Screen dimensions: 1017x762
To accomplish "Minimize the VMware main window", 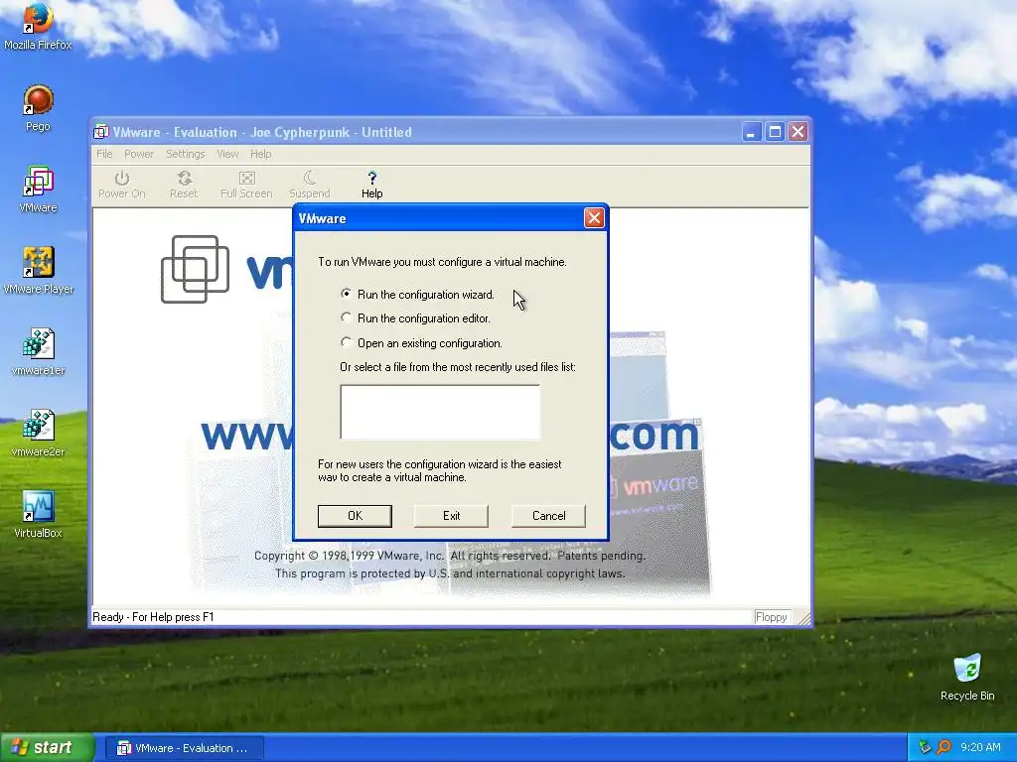I will coord(751,132).
